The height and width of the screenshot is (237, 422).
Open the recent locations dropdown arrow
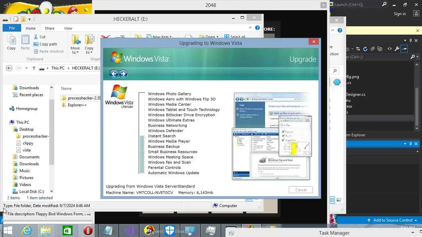click(x=26, y=68)
